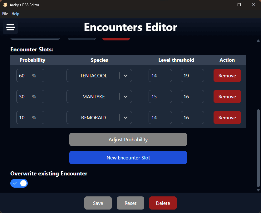Click MANTYKE max level field showing 16
Viewport: 261px width, 213px height.
(x=192, y=97)
